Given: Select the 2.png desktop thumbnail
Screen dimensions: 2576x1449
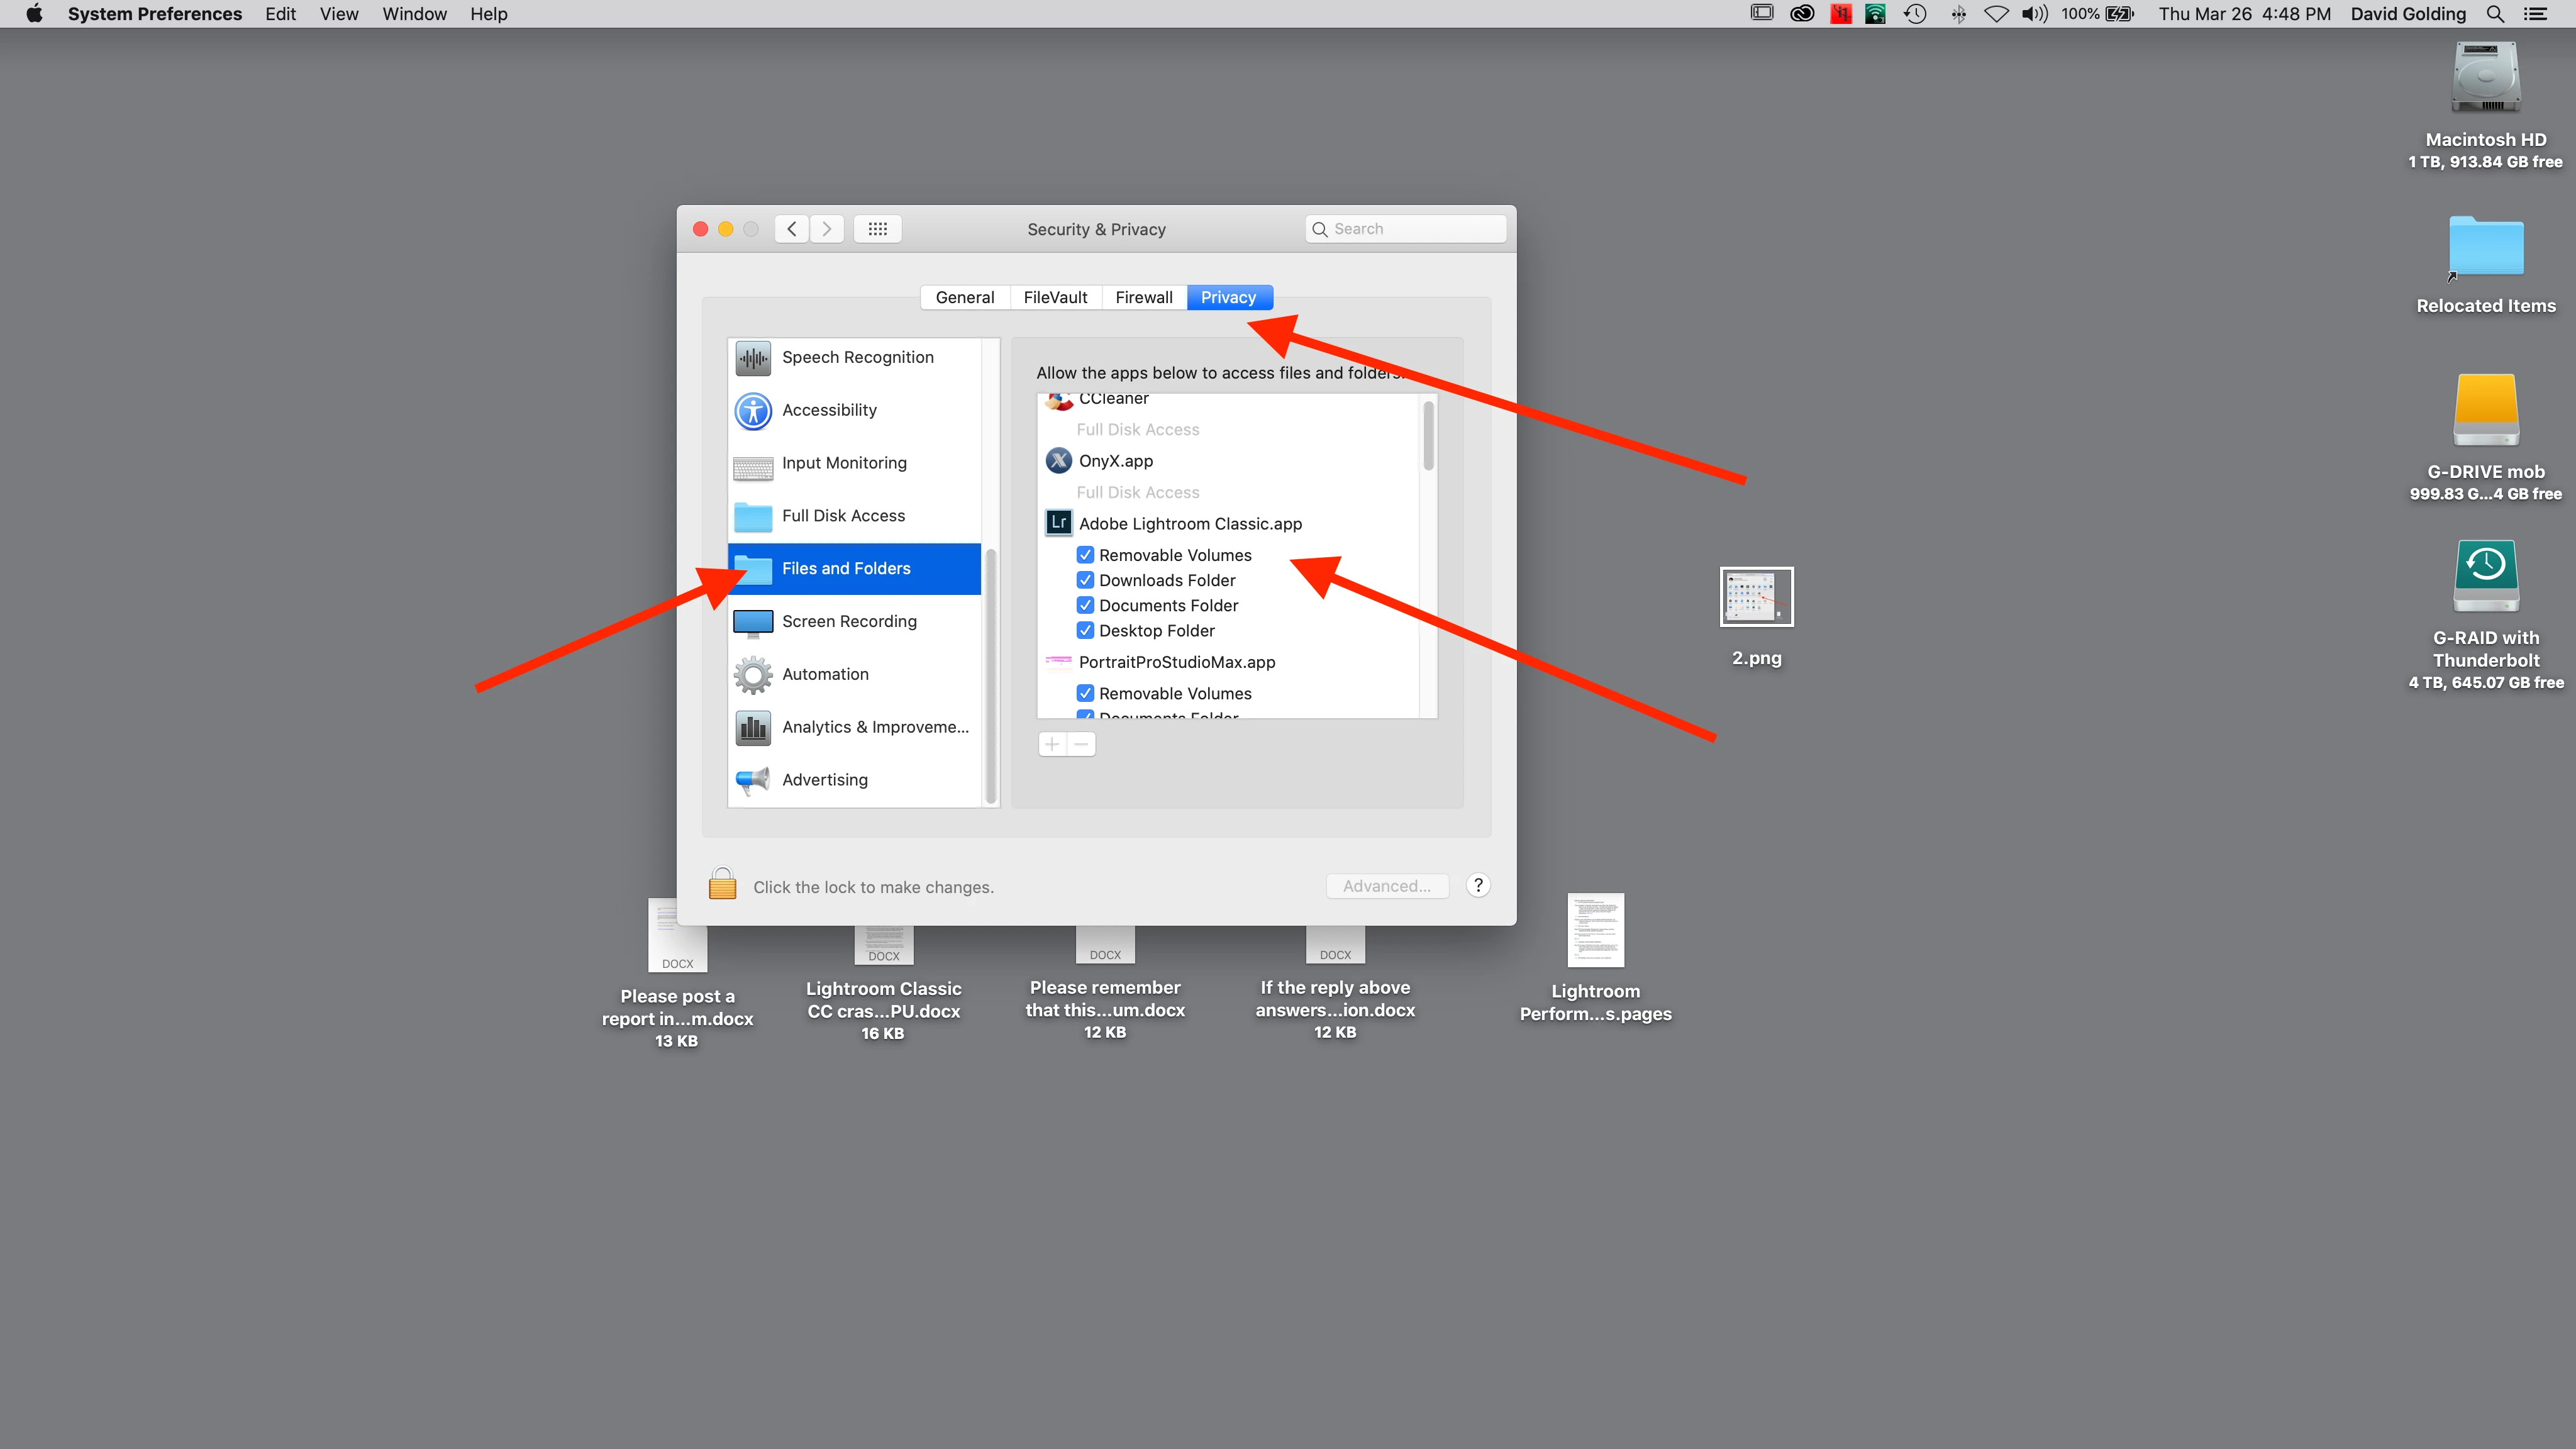Looking at the screenshot, I should 1756,597.
